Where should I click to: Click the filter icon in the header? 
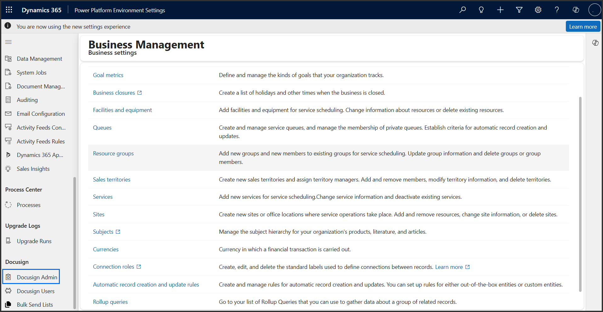click(519, 10)
